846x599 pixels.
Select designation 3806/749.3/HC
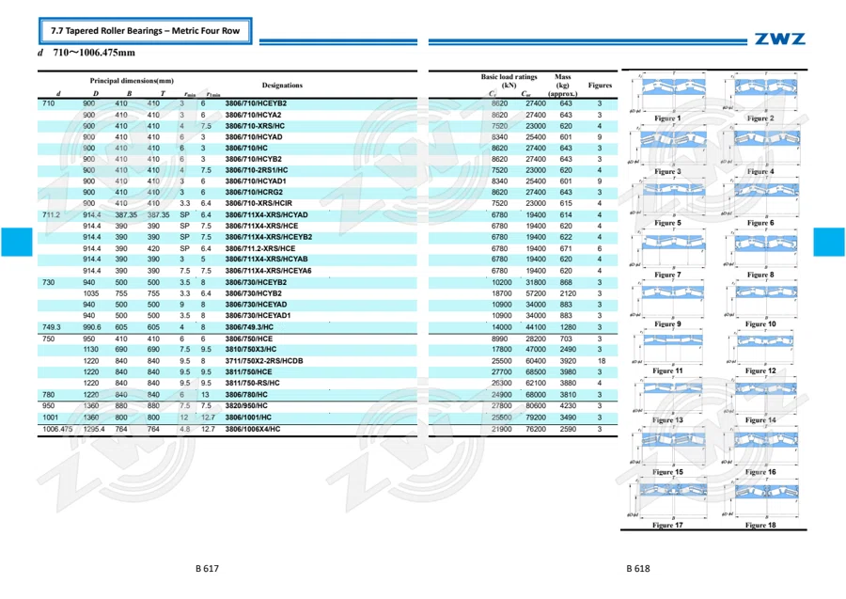click(x=249, y=327)
